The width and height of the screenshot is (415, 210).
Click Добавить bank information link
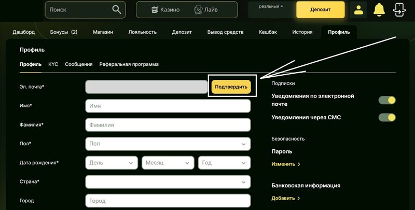coord(286,198)
